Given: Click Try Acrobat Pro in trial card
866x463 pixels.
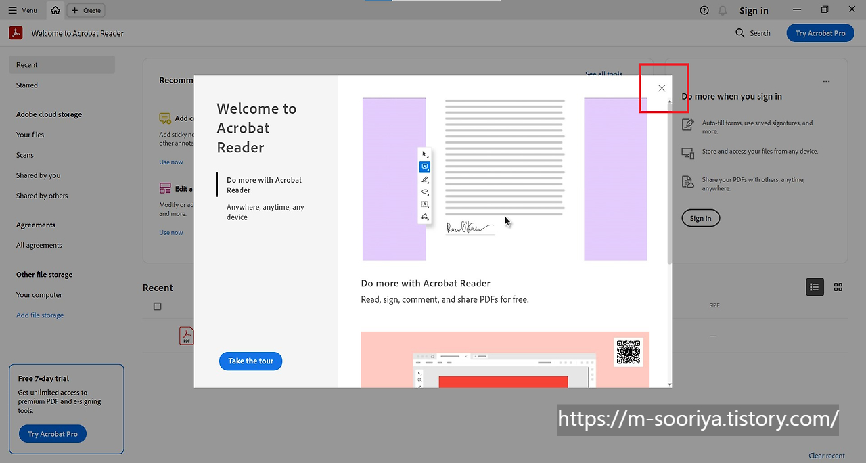Looking at the screenshot, I should [53, 434].
